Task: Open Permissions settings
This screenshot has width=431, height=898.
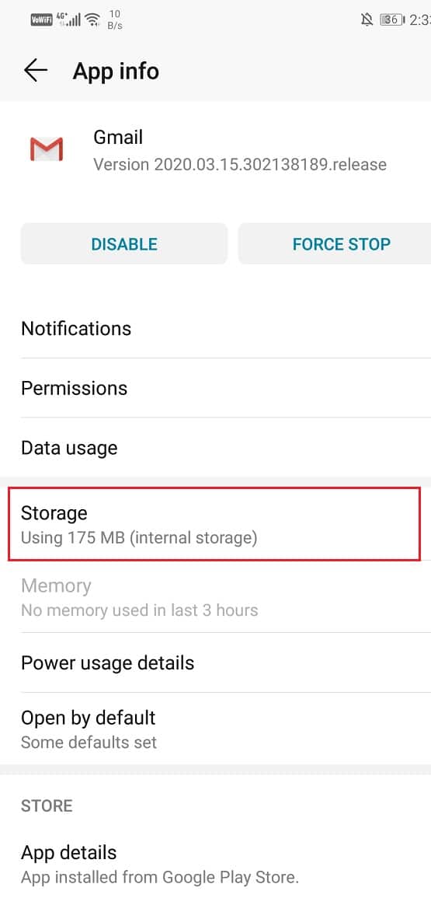Action: 215,388
